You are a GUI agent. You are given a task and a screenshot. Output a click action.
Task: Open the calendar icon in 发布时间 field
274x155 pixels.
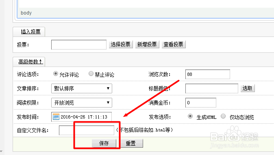(56, 116)
